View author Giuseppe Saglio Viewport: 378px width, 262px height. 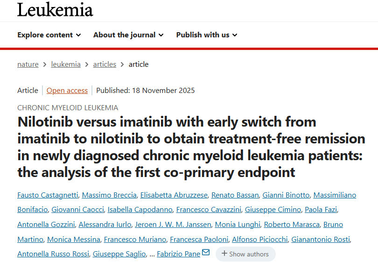coord(119,254)
